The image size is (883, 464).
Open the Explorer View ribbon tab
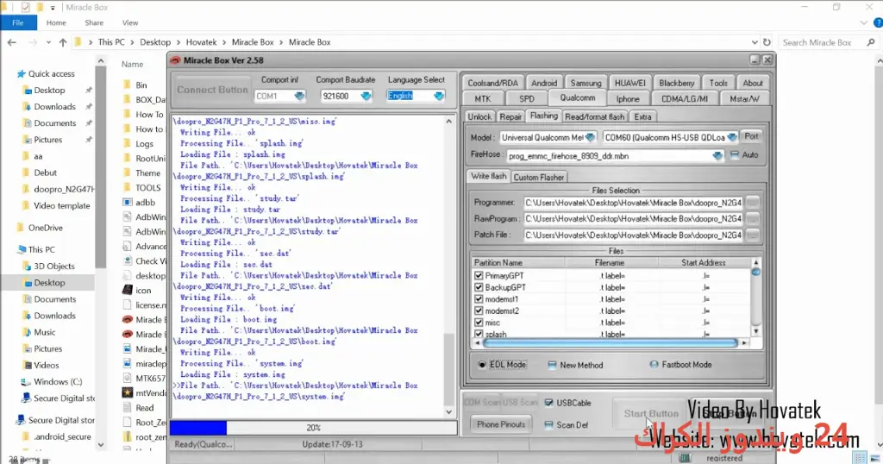click(130, 23)
